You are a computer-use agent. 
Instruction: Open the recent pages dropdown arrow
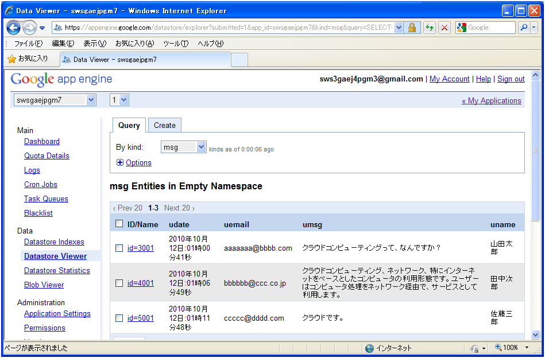click(x=42, y=28)
